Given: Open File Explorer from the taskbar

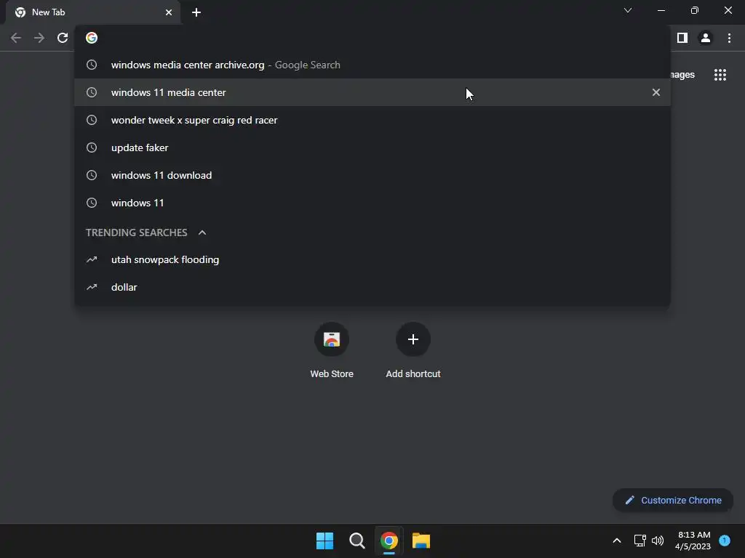Looking at the screenshot, I should (421, 541).
